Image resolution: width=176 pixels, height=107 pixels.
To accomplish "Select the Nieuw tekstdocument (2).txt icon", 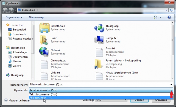I will pos(99,76).
